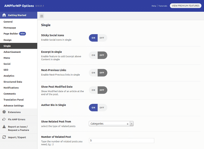
Task: Turn Sticky Social Icons OFF
Action: coord(103,38)
